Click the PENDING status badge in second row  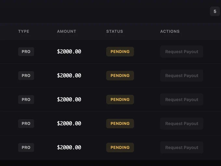click(x=120, y=76)
